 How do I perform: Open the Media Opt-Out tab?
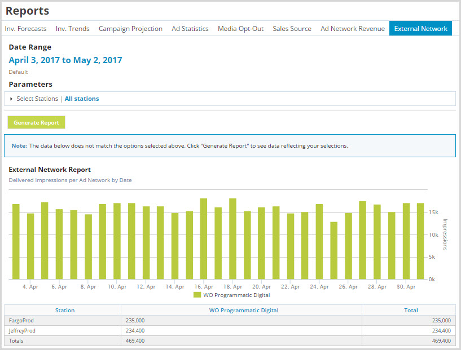tap(240, 28)
